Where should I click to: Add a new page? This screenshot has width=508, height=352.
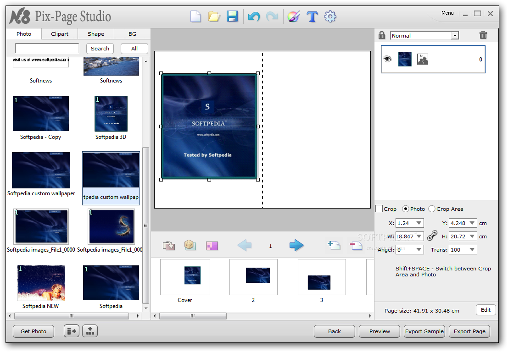pyautogui.click(x=334, y=245)
